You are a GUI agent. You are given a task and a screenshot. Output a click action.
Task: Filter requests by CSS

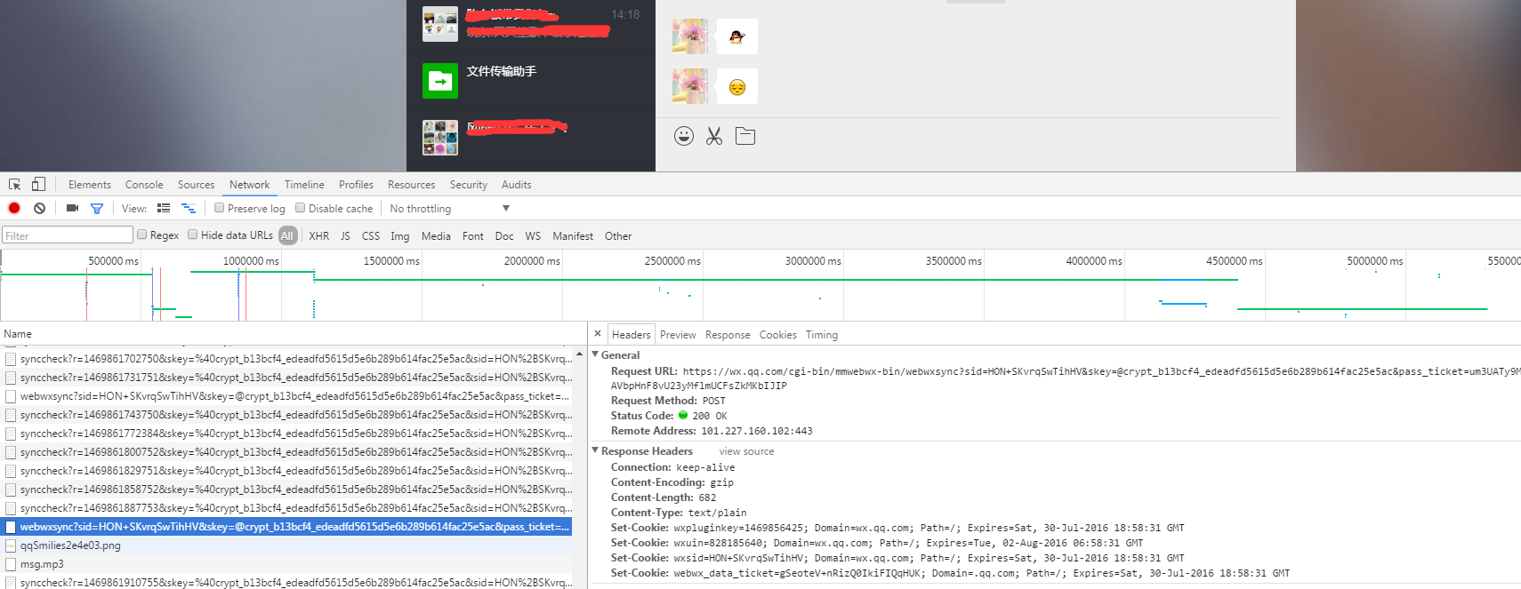pyautogui.click(x=371, y=235)
